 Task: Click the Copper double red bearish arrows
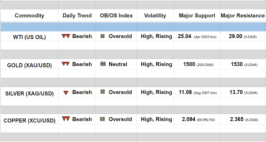[66, 119]
